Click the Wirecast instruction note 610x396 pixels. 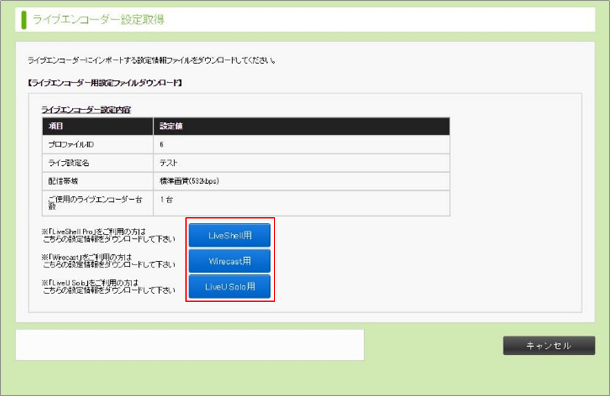point(108,261)
